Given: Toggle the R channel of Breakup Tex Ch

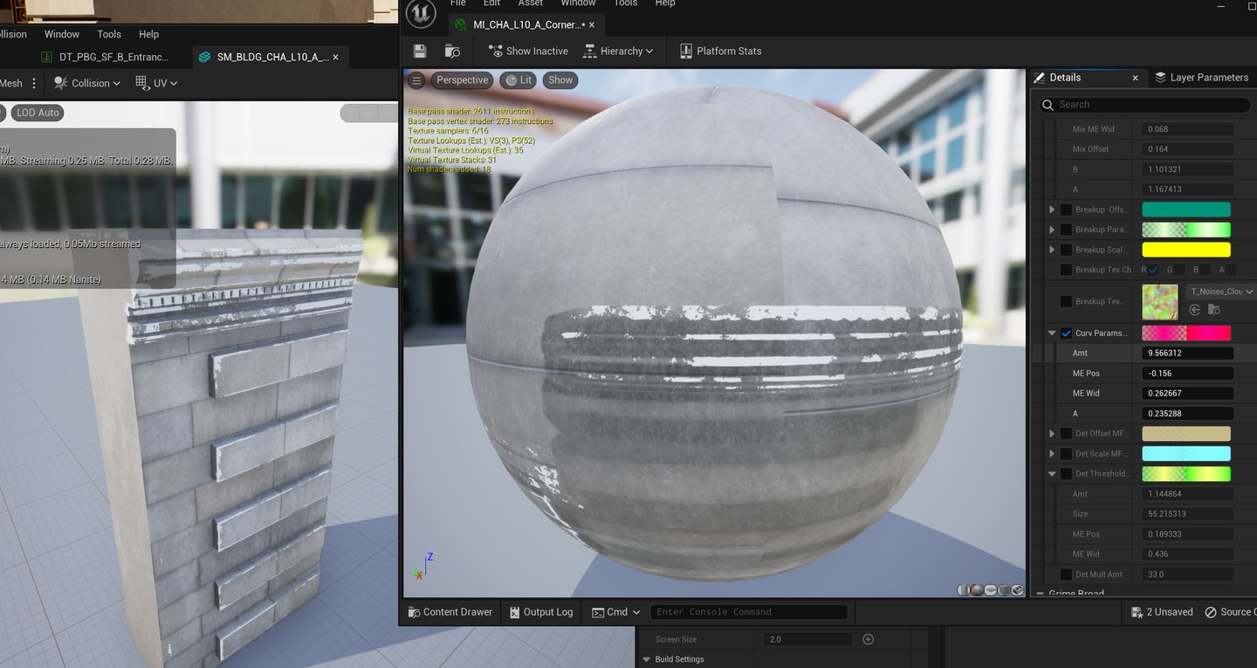Looking at the screenshot, I should [1153, 270].
